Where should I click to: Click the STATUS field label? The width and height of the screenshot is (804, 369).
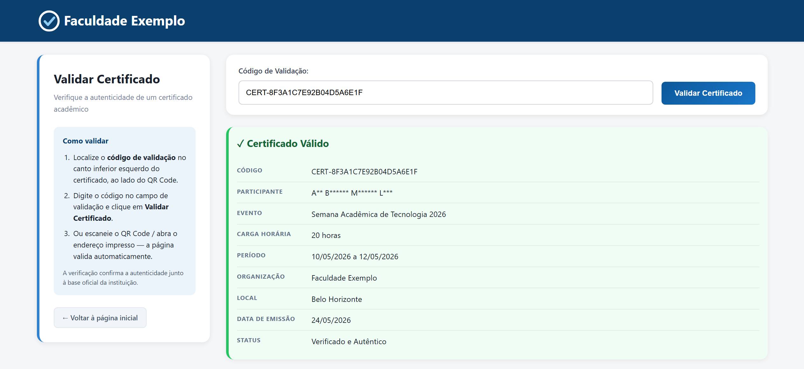(249, 340)
